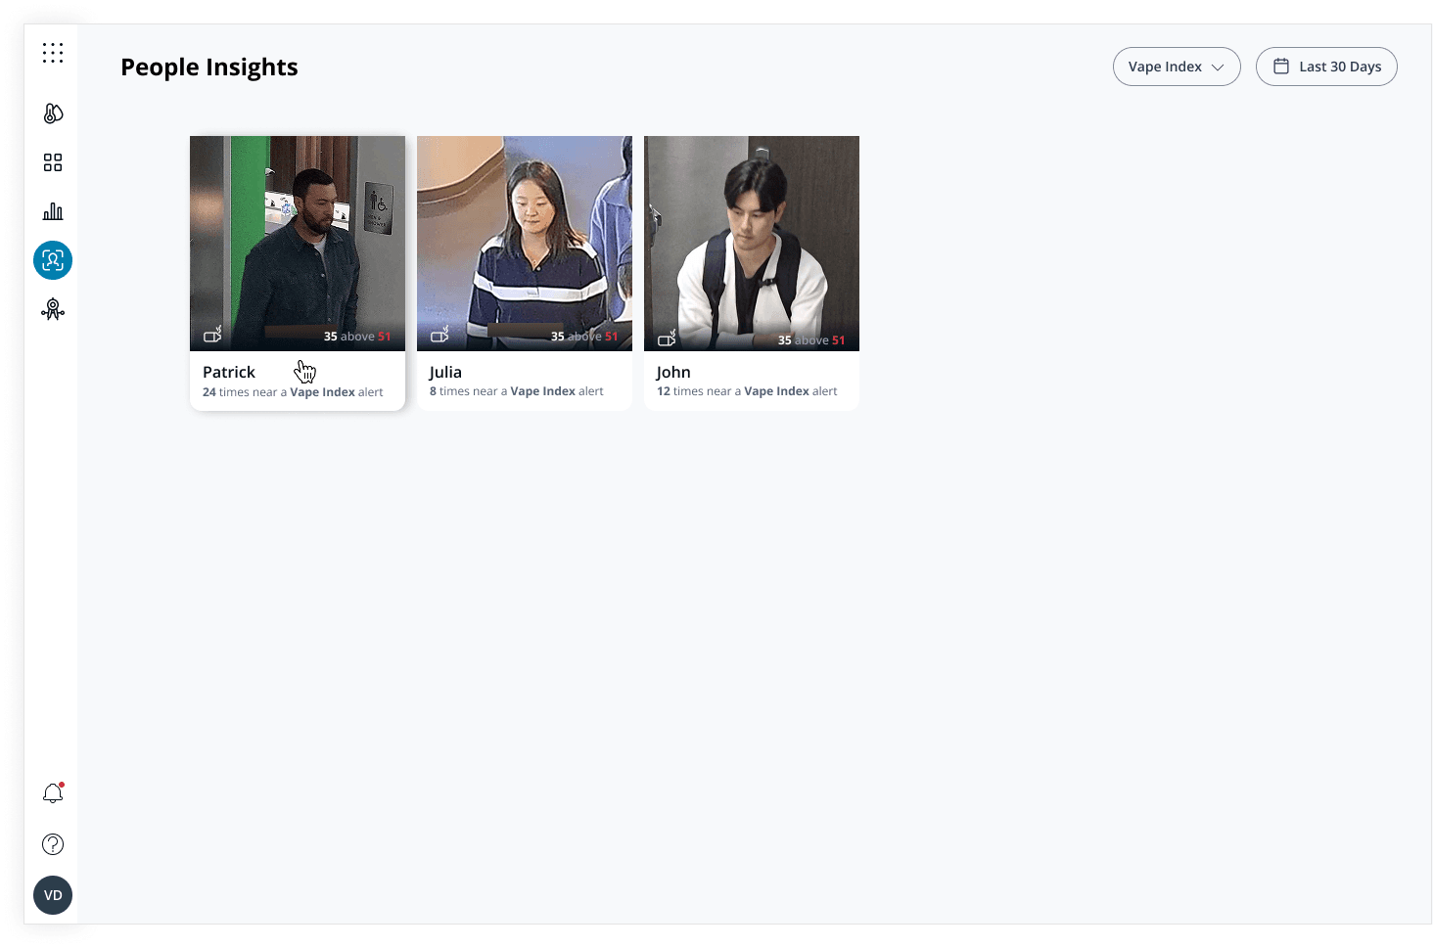Click John's card thumbnail image
Image resolution: width=1433 pixels, height=948 pixels.
pos(751,243)
